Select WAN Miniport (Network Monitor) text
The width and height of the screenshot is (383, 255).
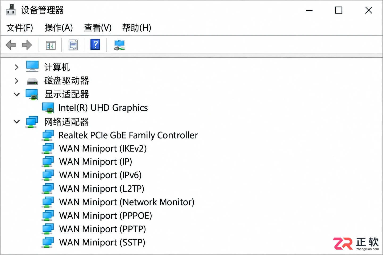(127, 202)
